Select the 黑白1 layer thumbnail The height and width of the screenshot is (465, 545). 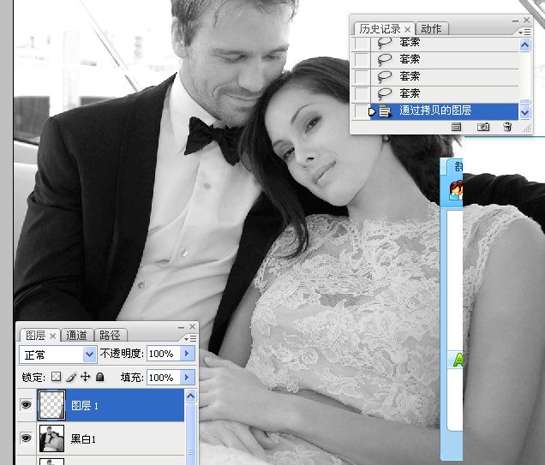click(51, 438)
